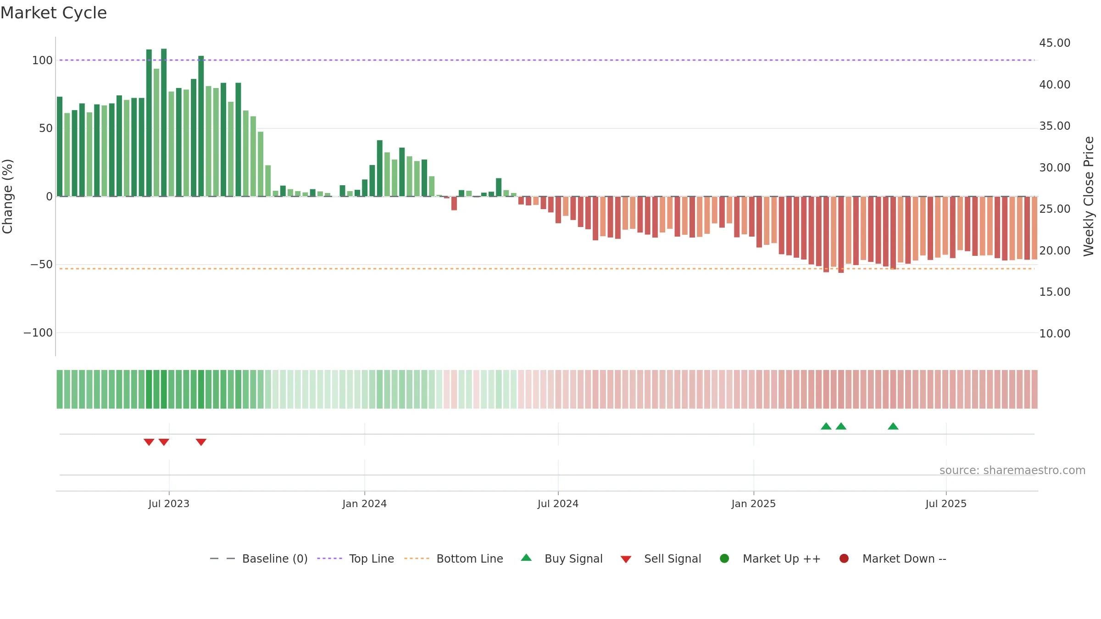Viewport: 1101px width, 619px height.
Task: Click the green Market Up ++ circle icon
Action: click(724, 558)
